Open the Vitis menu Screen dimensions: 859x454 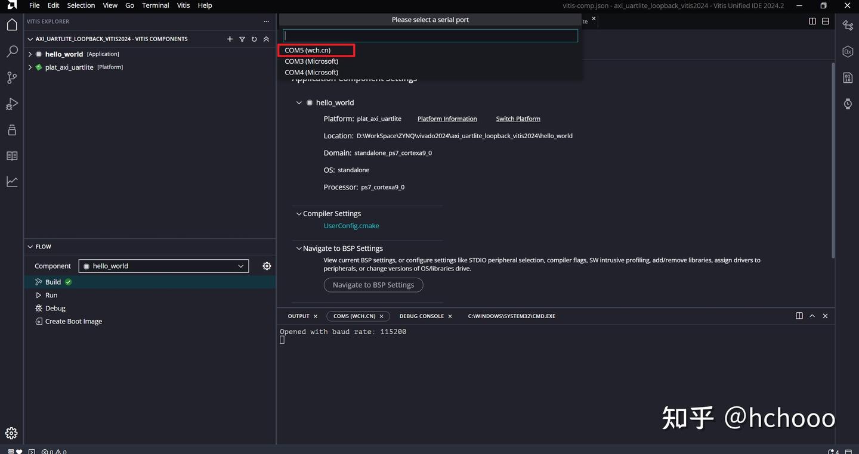click(x=184, y=5)
